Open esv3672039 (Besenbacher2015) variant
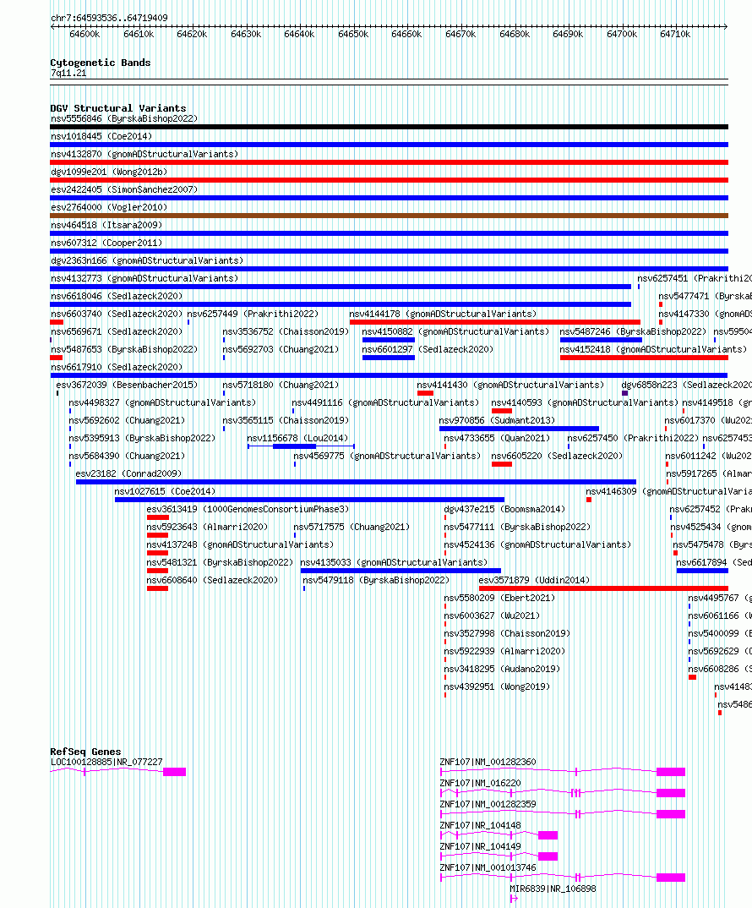 pyautogui.click(x=127, y=385)
